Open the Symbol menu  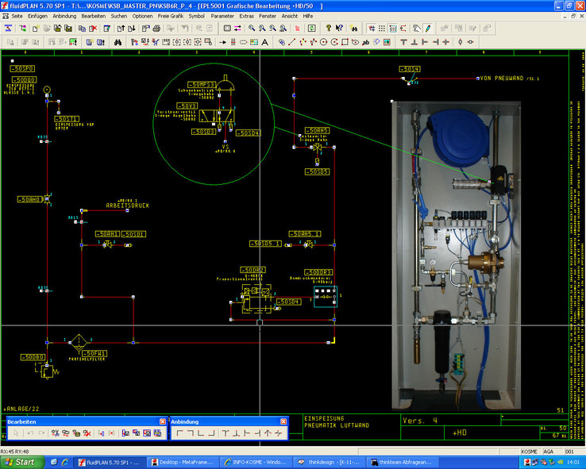[x=196, y=16]
